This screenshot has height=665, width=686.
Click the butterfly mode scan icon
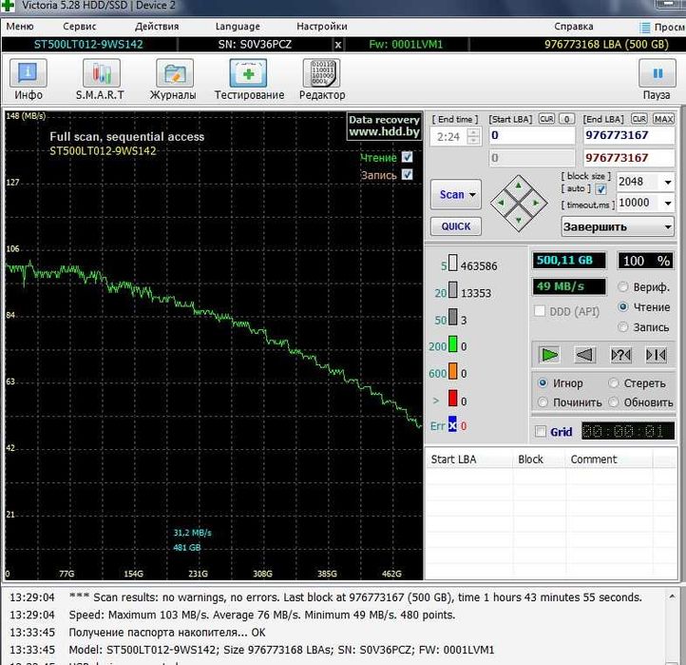(x=656, y=354)
